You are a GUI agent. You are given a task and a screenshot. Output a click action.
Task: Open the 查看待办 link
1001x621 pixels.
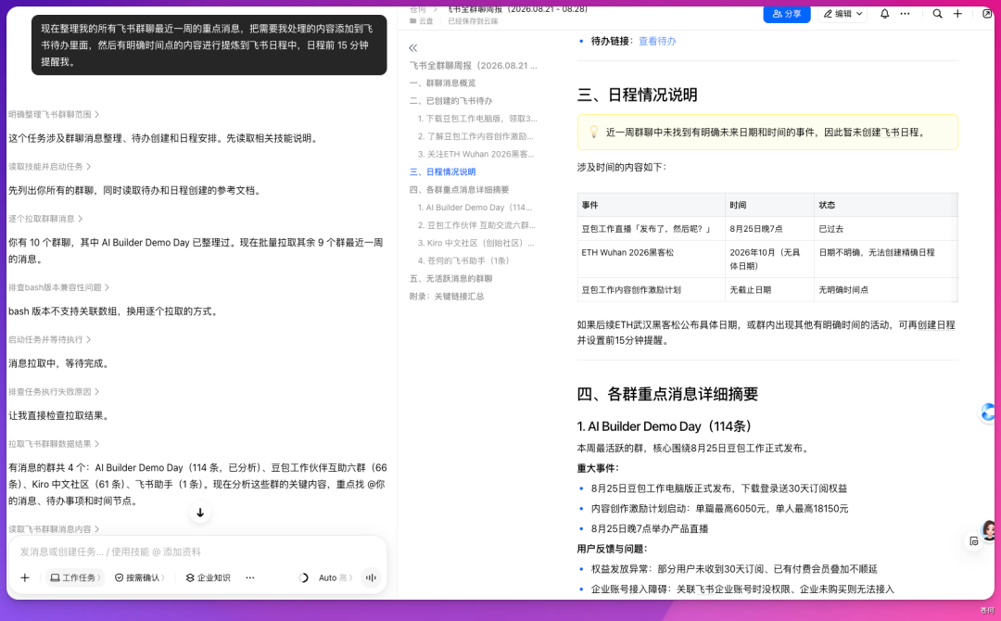pyautogui.click(x=657, y=41)
